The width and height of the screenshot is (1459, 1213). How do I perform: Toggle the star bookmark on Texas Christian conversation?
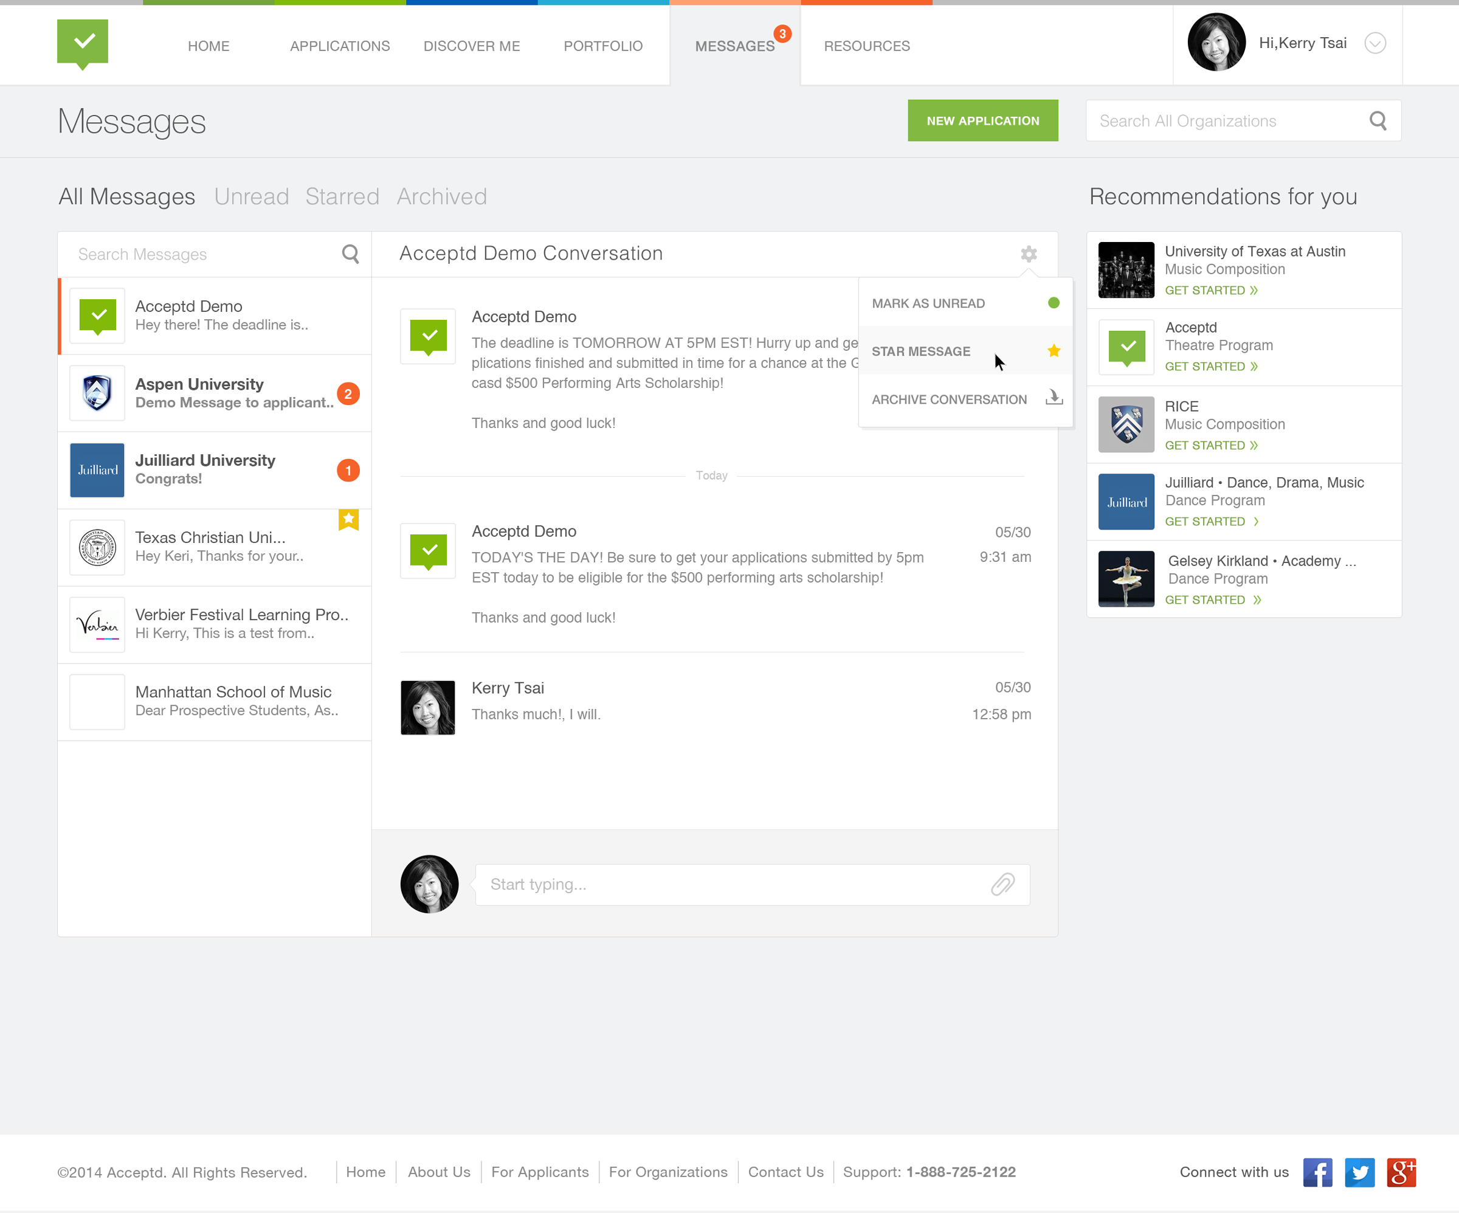pyautogui.click(x=348, y=519)
